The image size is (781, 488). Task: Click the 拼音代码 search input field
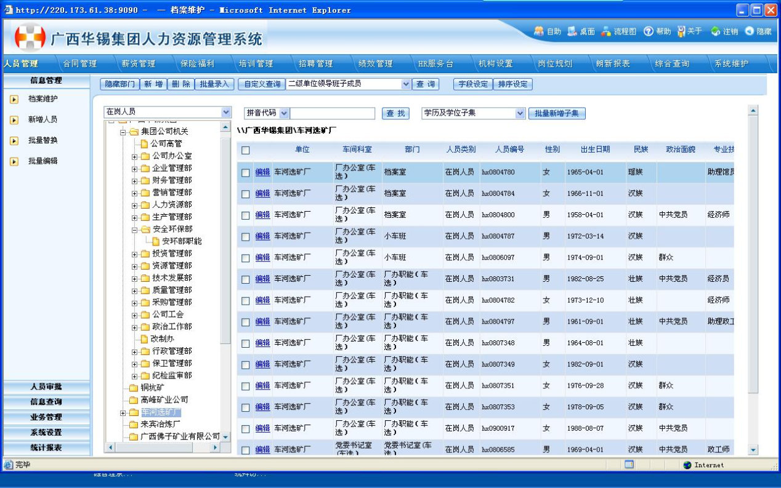332,113
